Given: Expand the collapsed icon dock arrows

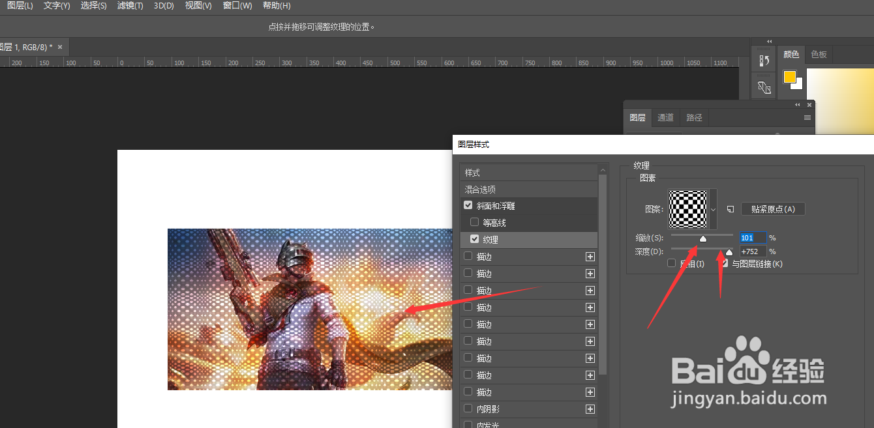Looking at the screenshot, I should 769,41.
